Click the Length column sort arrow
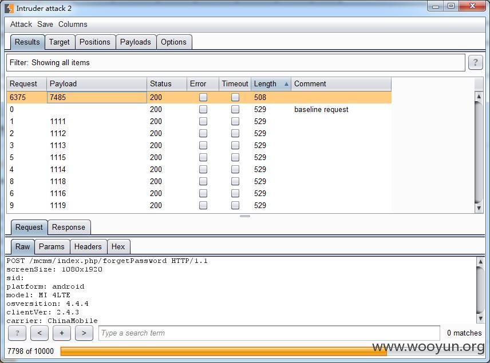The width and height of the screenshot is (490, 363). tap(286, 84)
